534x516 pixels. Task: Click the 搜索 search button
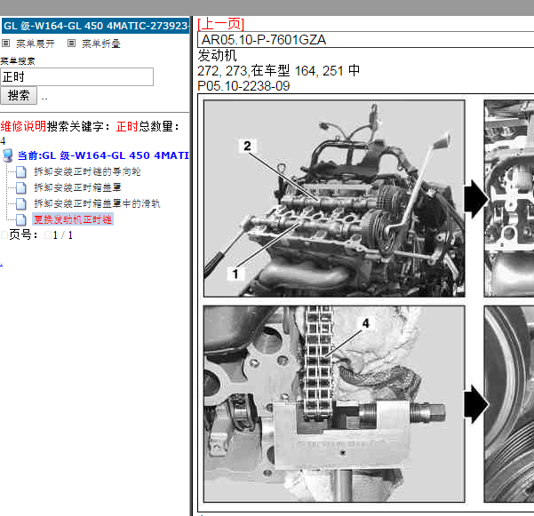pos(19,95)
